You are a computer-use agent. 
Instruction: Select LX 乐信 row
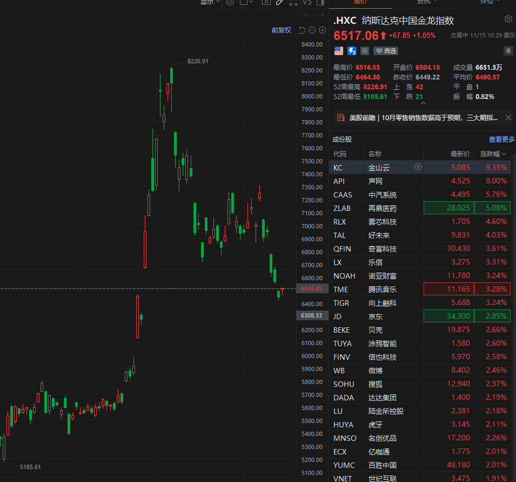coord(420,262)
